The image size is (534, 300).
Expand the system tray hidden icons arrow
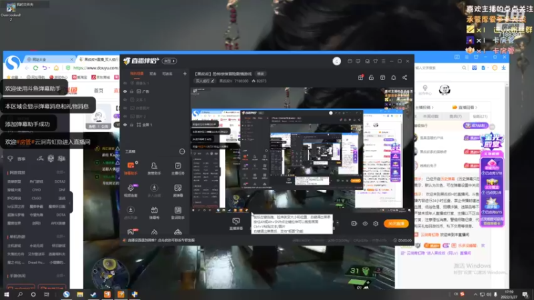(x=475, y=294)
